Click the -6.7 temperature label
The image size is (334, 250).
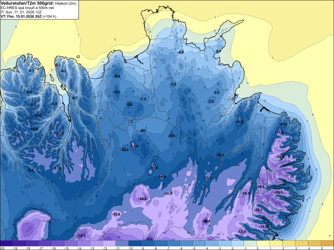[x=74, y=98]
